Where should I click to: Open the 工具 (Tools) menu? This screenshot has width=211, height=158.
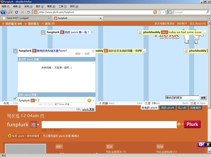click(63, 6)
